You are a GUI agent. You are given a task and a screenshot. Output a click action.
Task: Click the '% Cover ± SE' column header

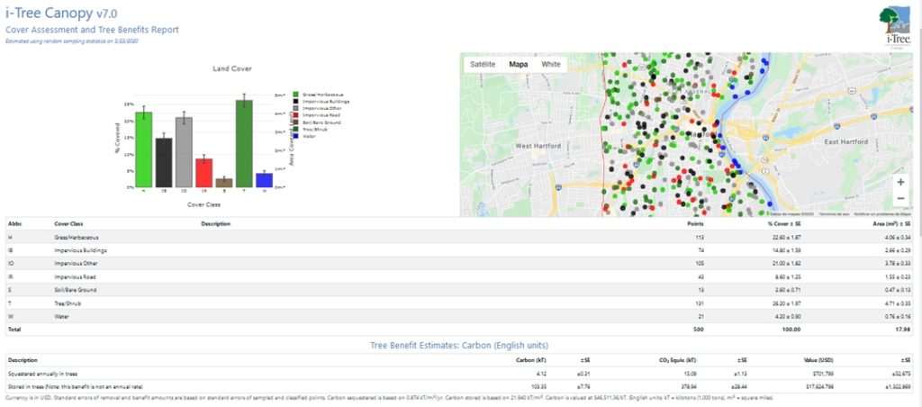[x=784, y=224]
